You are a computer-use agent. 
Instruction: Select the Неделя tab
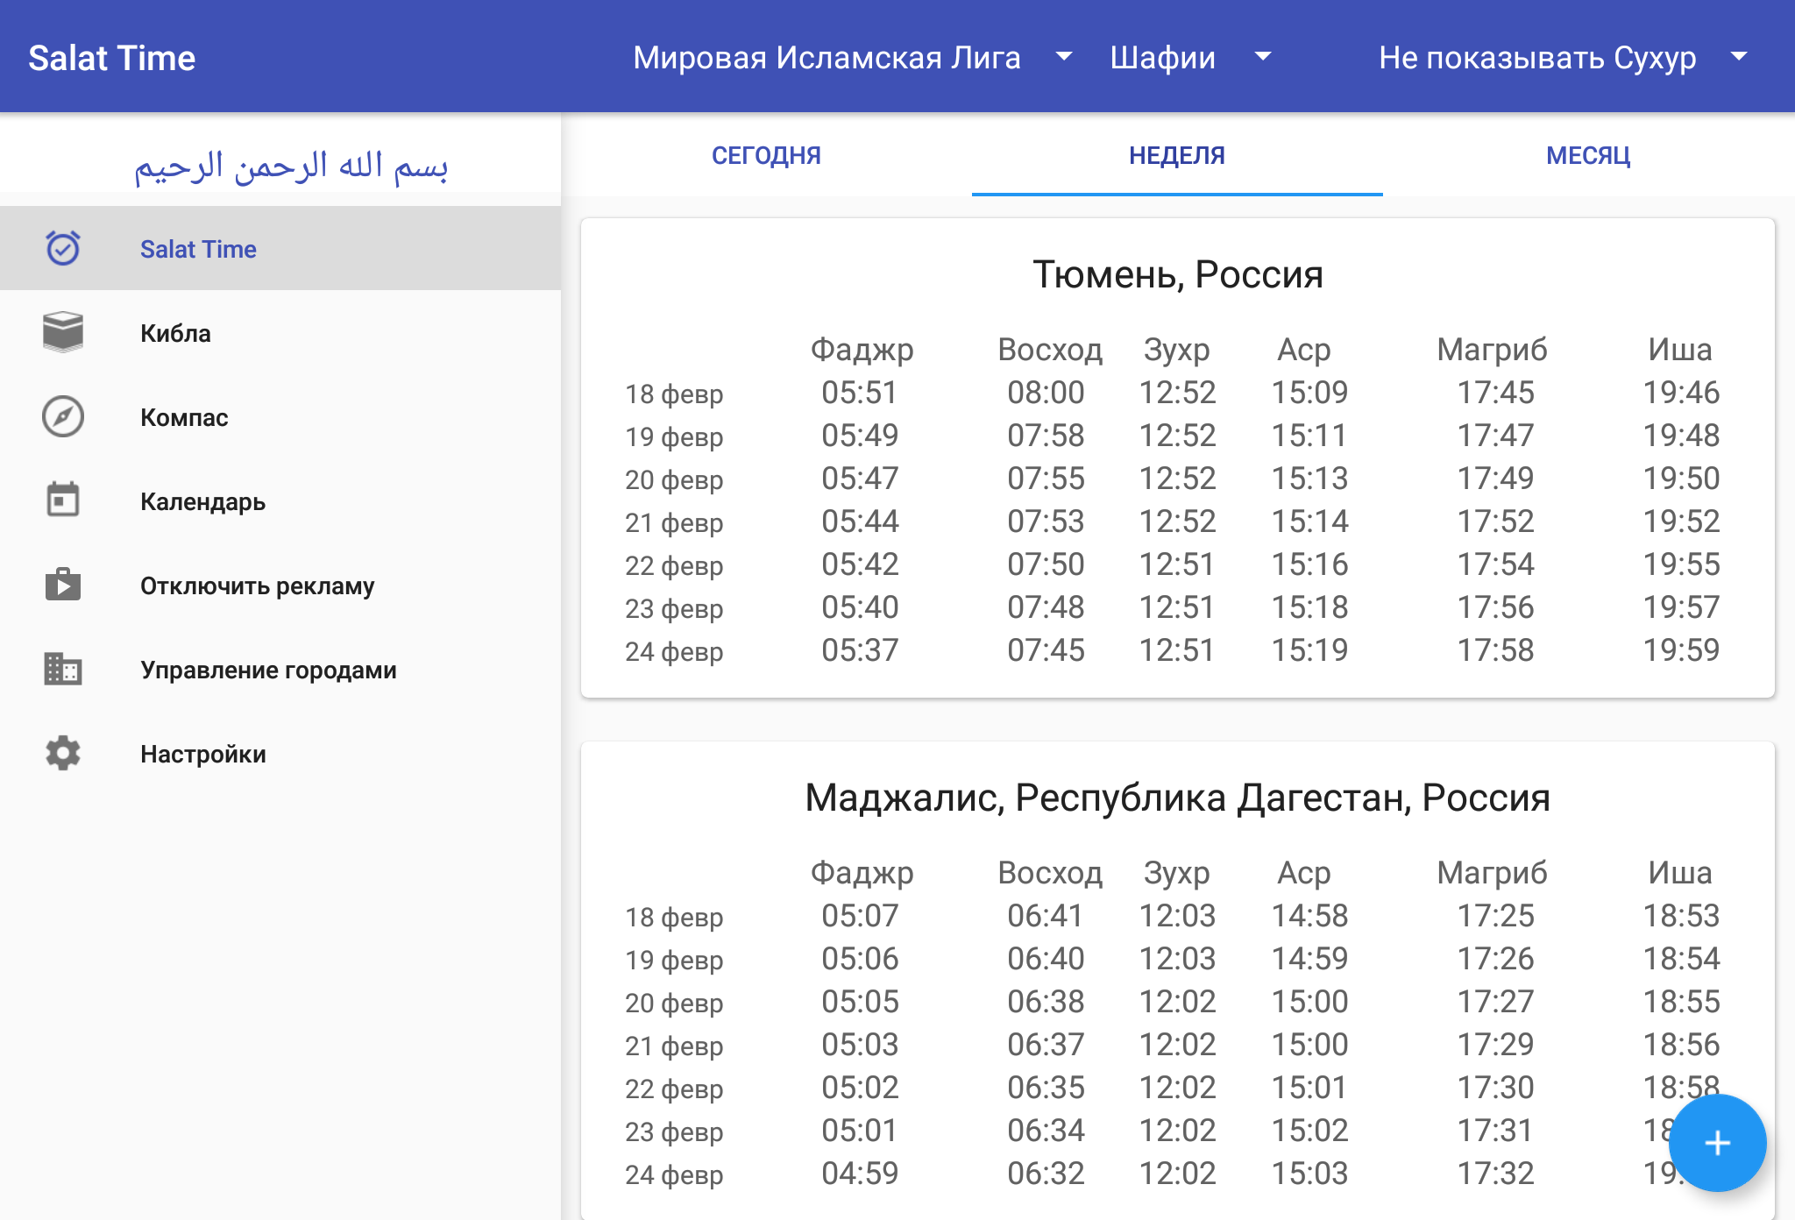click(1176, 155)
